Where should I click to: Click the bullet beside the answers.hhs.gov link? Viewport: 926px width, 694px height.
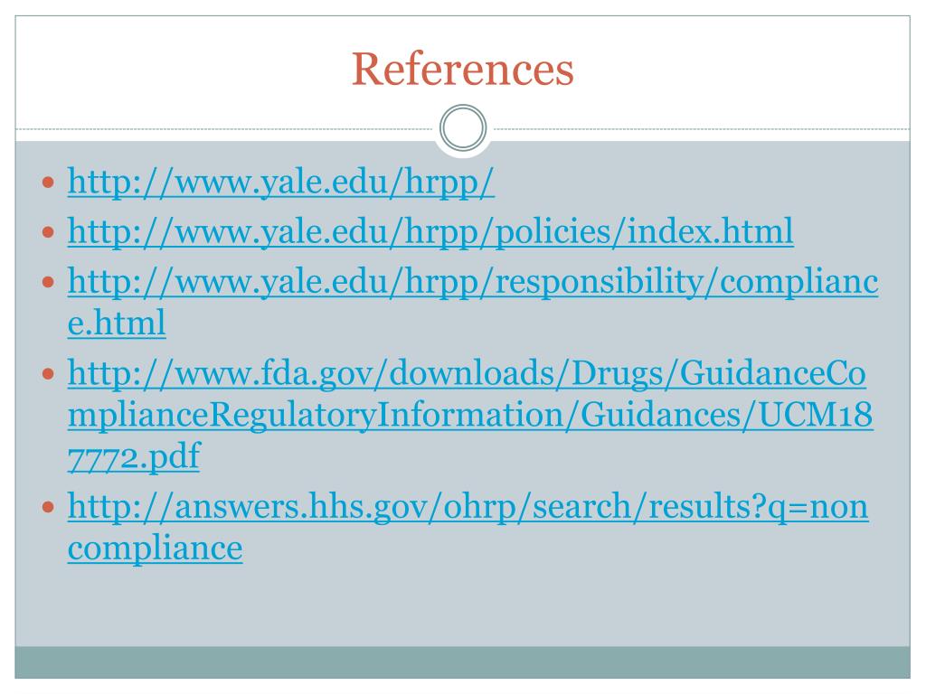click(49, 508)
